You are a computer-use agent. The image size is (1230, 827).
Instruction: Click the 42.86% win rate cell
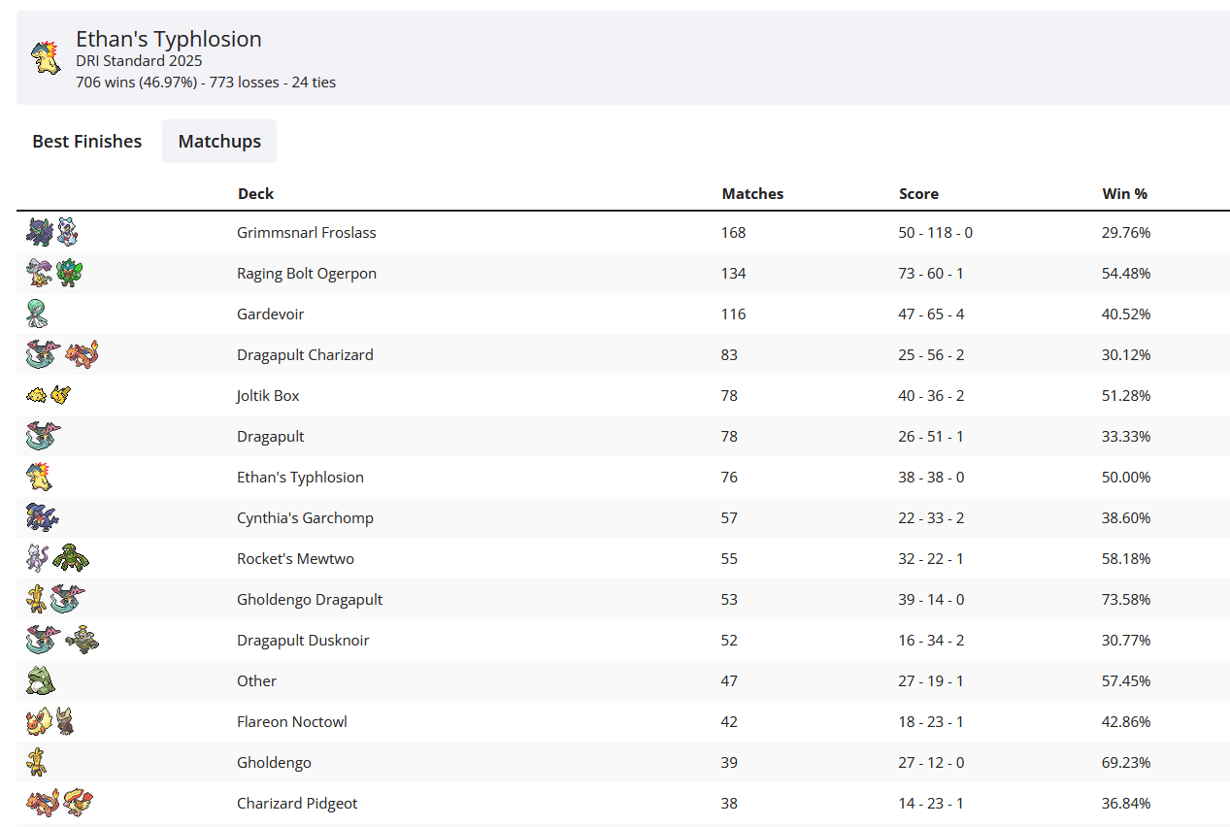1126,722
